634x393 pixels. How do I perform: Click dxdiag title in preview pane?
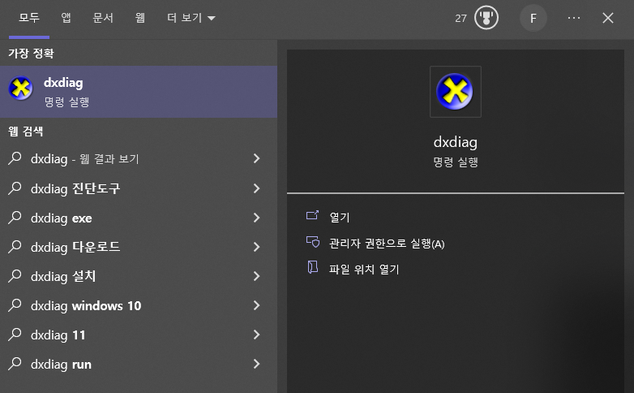click(x=456, y=142)
